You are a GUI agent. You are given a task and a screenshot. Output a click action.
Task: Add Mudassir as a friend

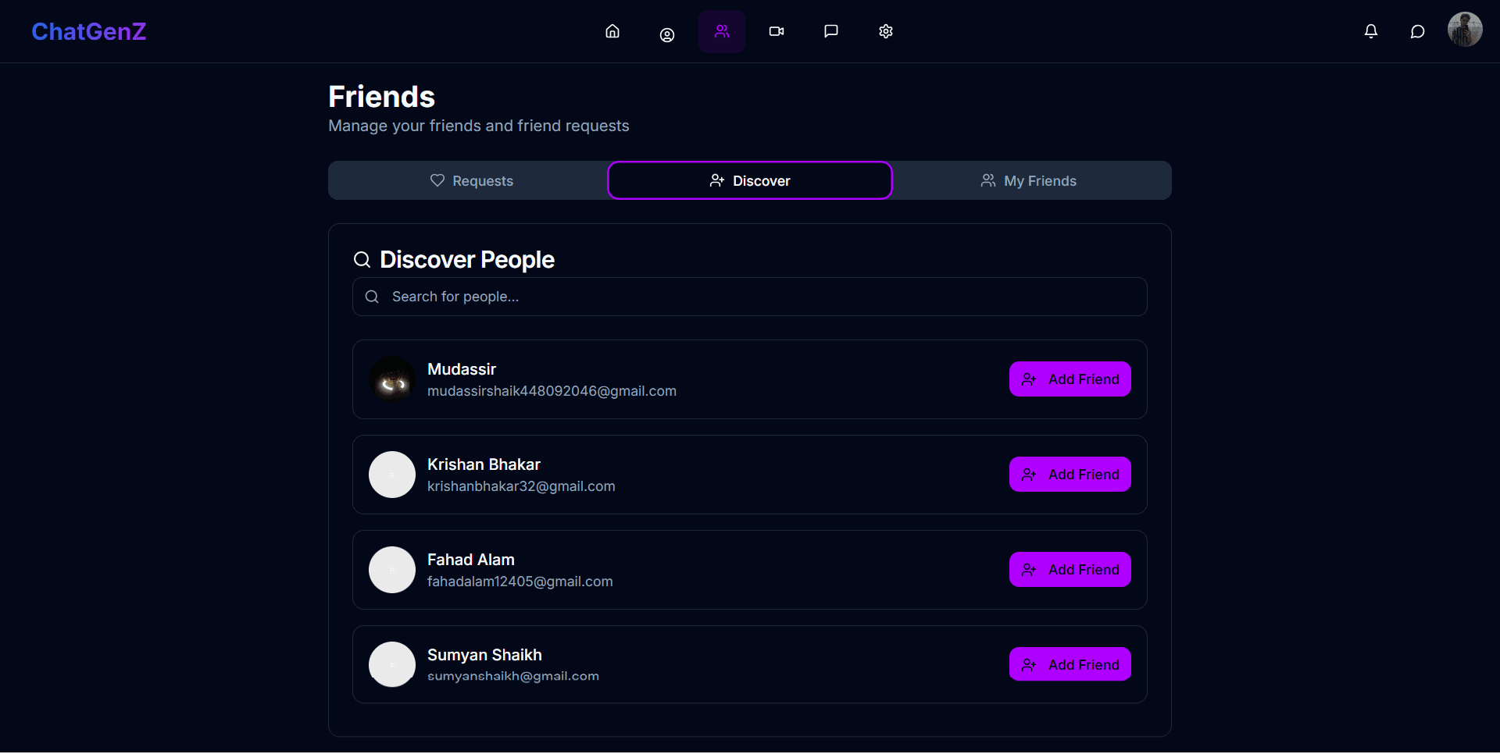(x=1070, y=379)
